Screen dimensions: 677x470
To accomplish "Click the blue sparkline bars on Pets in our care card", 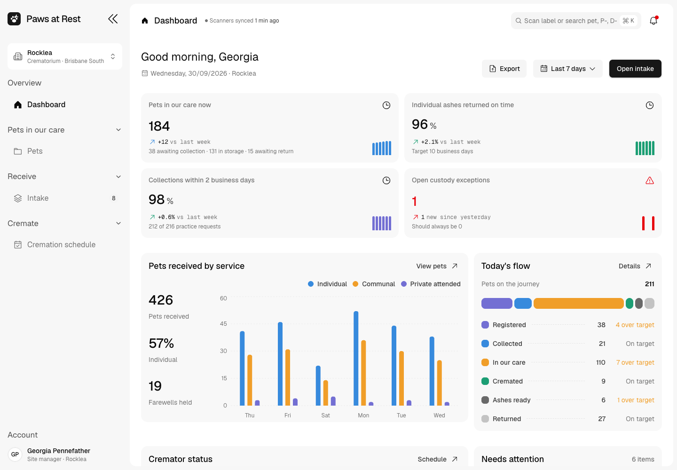I will click(382, 148).
